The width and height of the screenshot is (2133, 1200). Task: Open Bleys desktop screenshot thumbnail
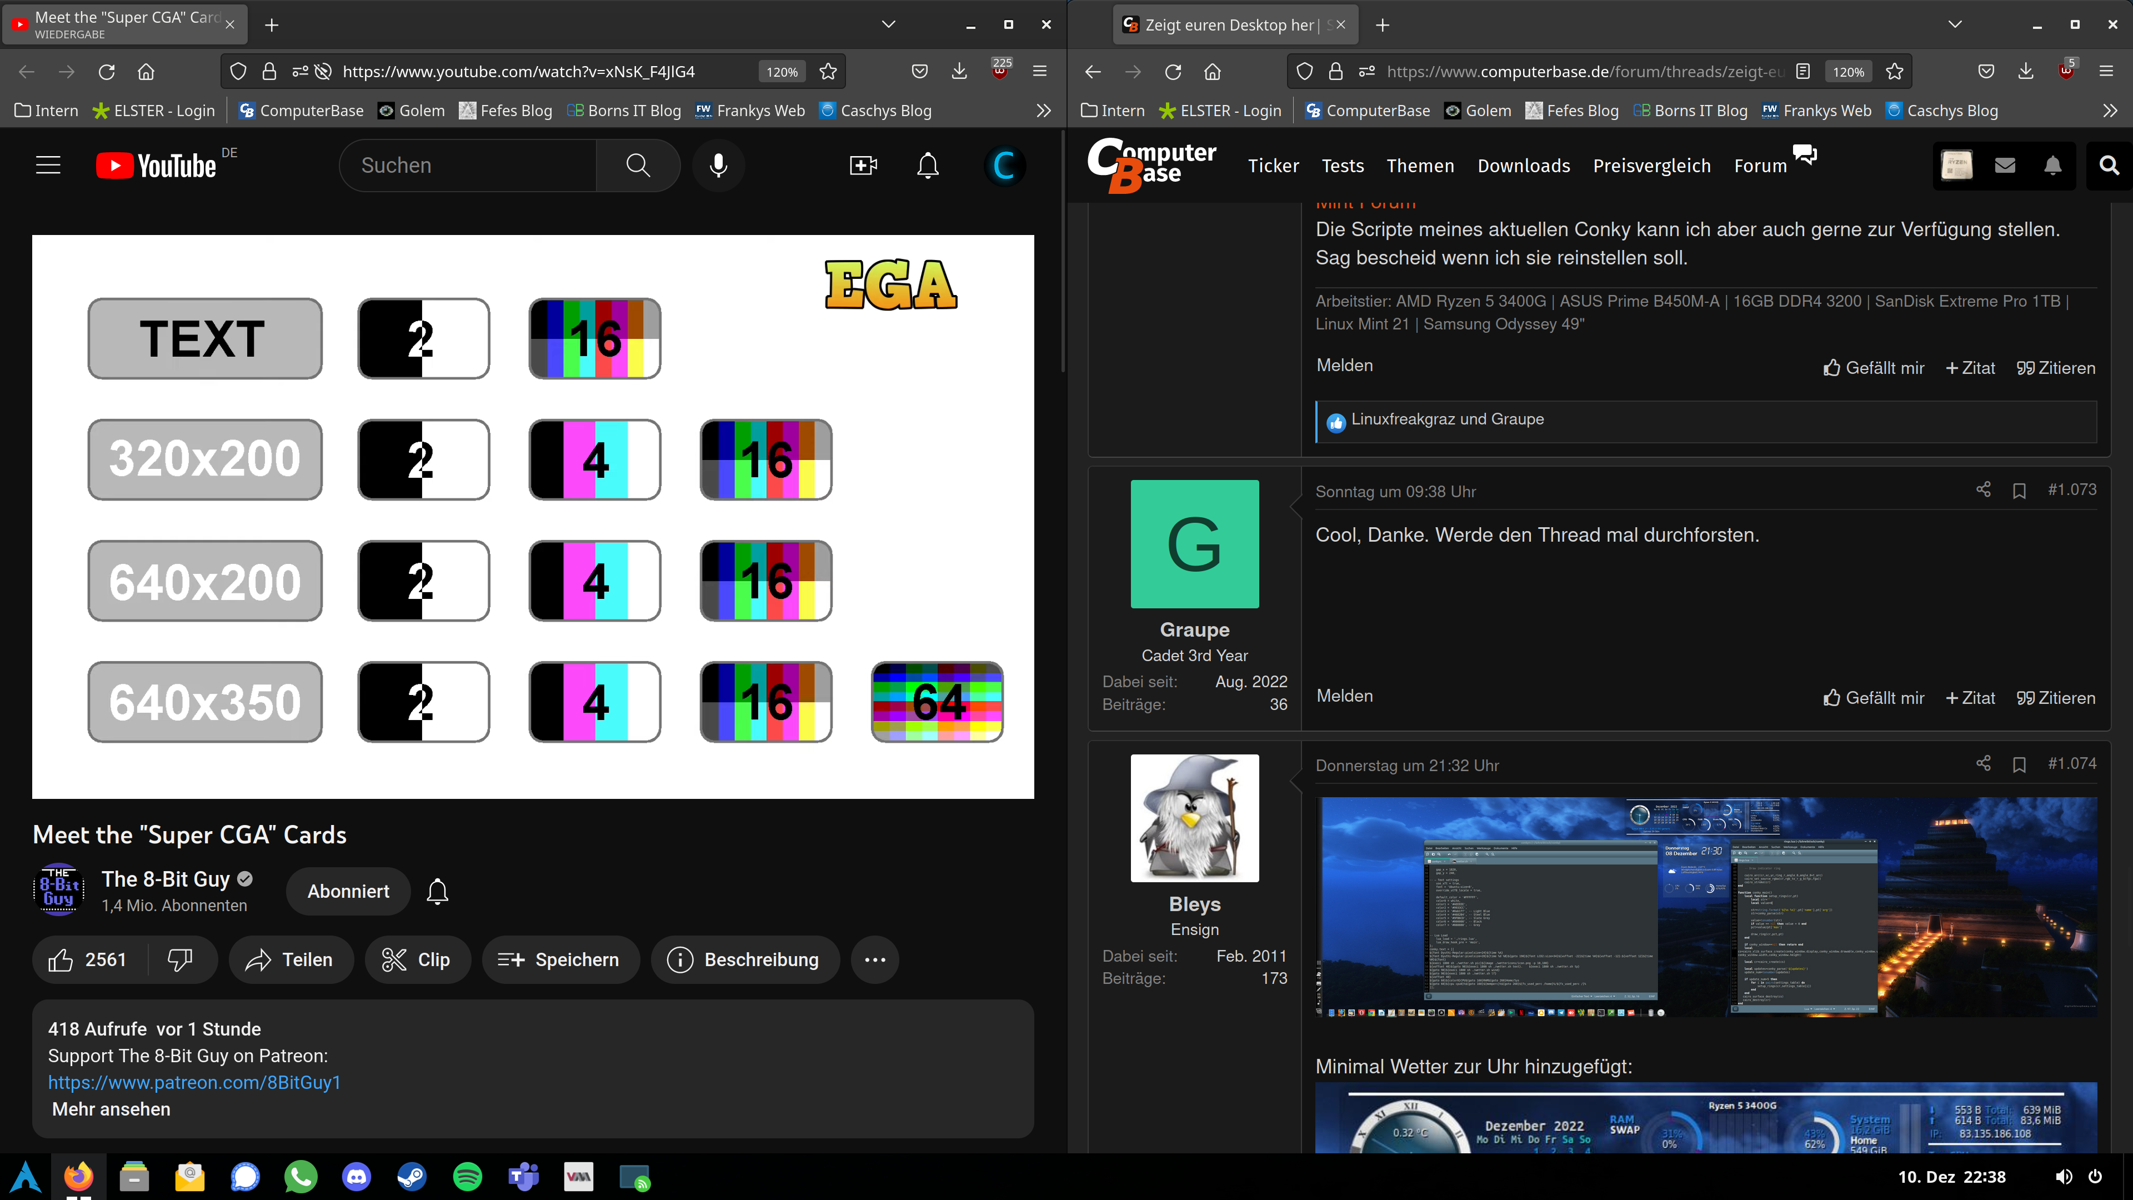[1706, 907]
